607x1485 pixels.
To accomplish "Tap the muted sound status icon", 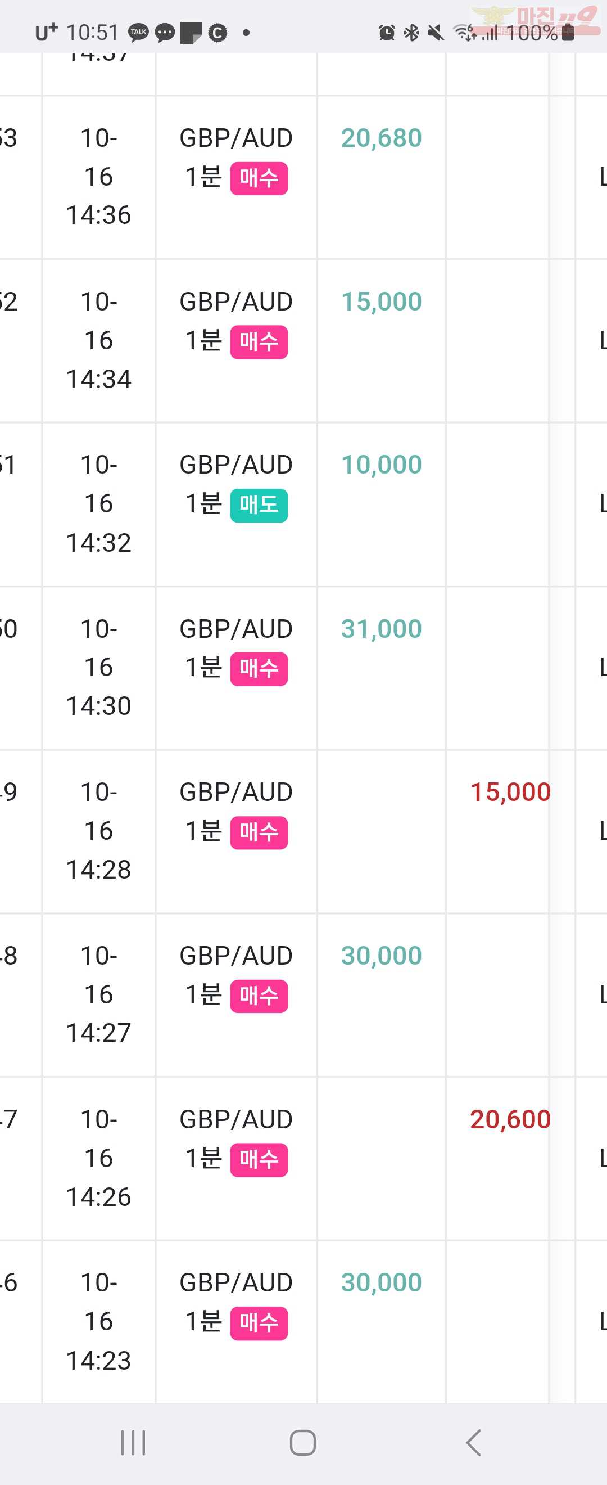I will [x=436, y=33].
